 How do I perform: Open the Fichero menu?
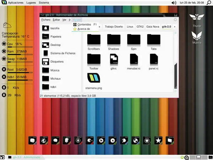[x=46, y=20]
